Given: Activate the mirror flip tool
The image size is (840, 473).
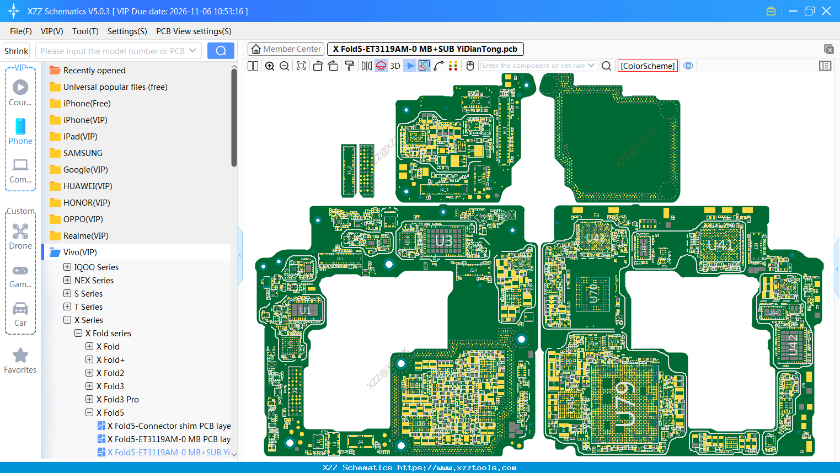Looking at the screenshot, I should 366,66.
